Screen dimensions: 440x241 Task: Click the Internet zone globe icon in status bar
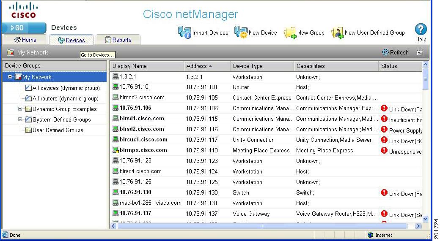(371, 235)
